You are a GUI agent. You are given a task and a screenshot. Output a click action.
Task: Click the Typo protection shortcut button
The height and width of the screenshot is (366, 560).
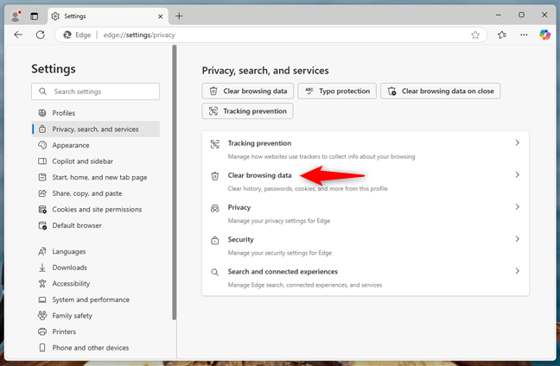coord(337,91)
